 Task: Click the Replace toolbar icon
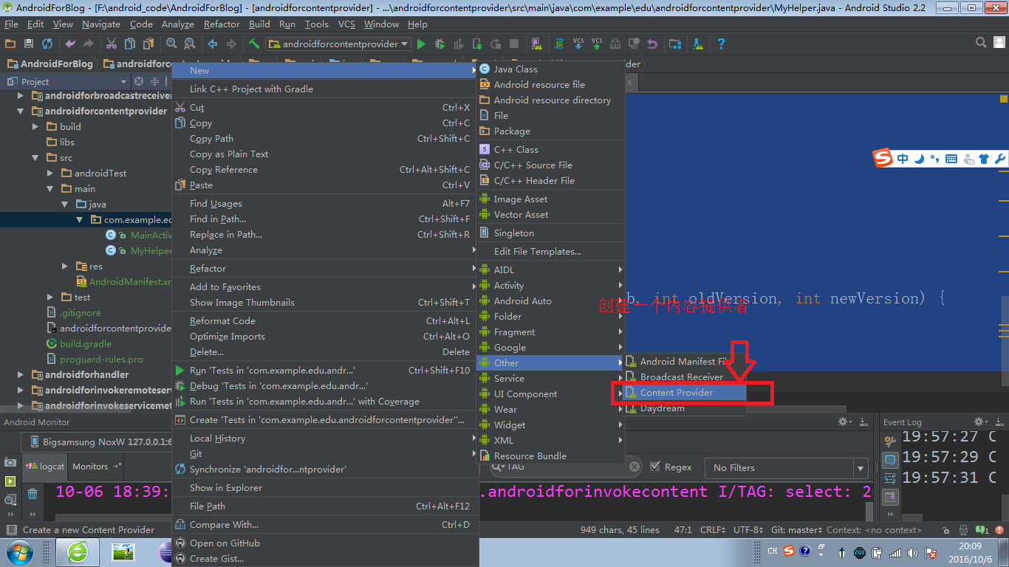(189, 44)
